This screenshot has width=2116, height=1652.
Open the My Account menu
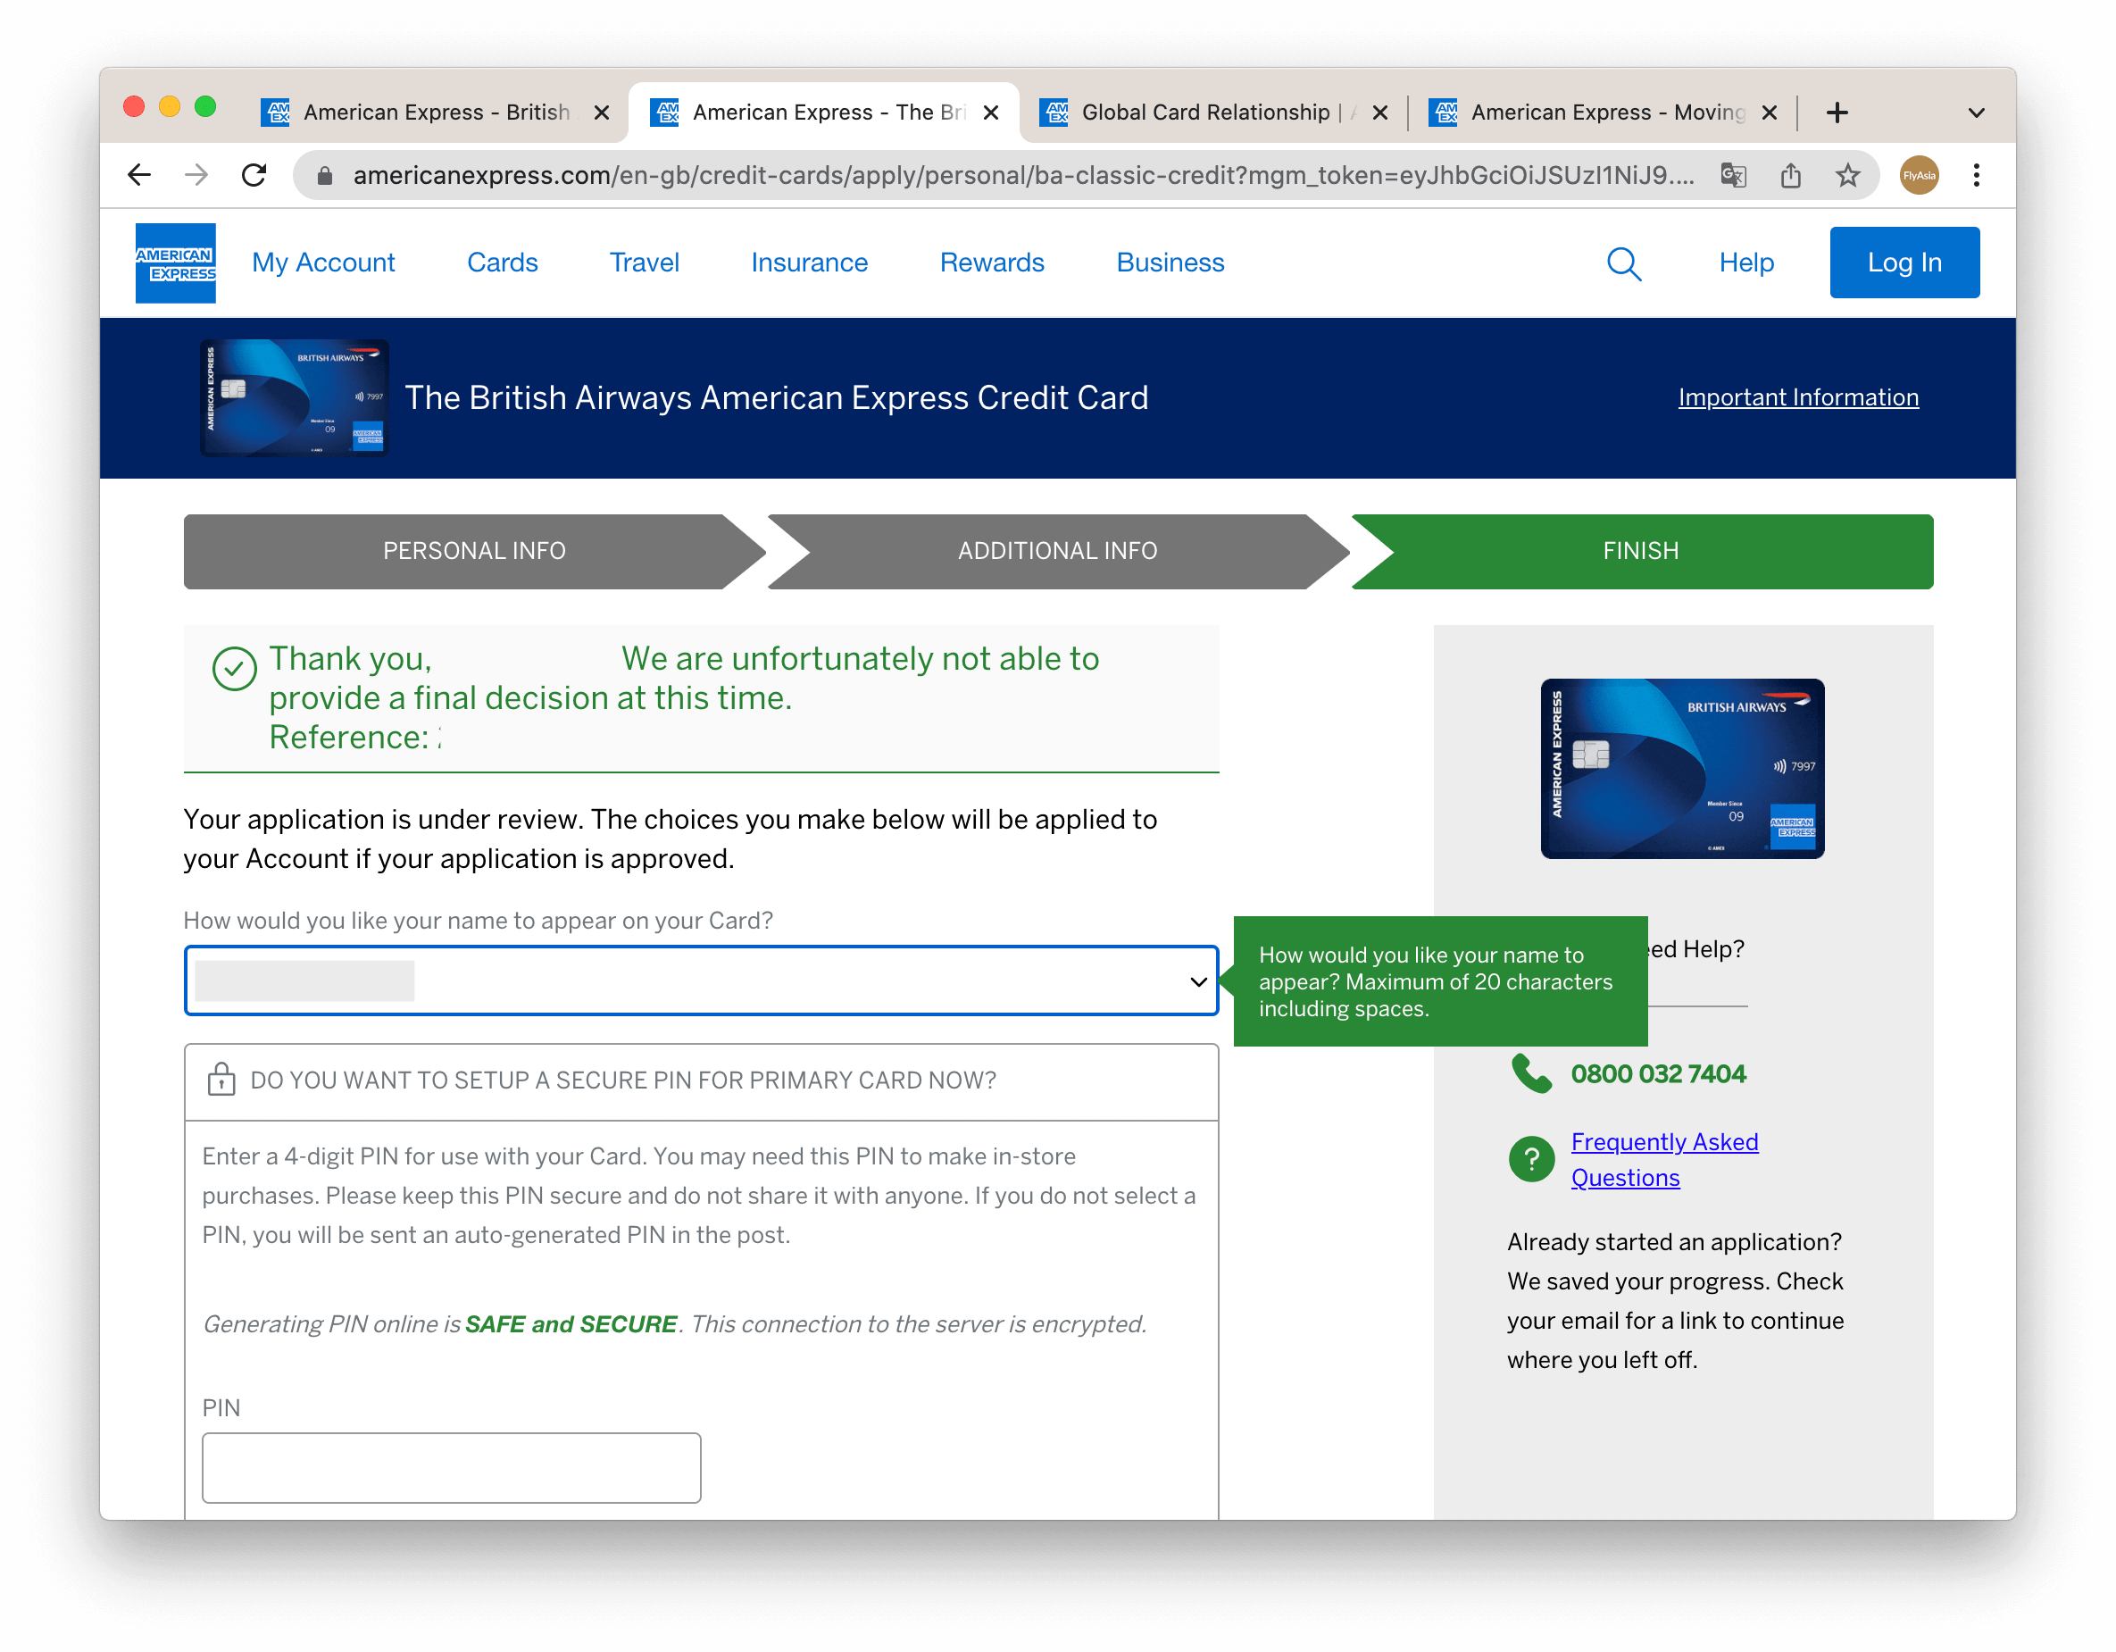click(323, 263)
